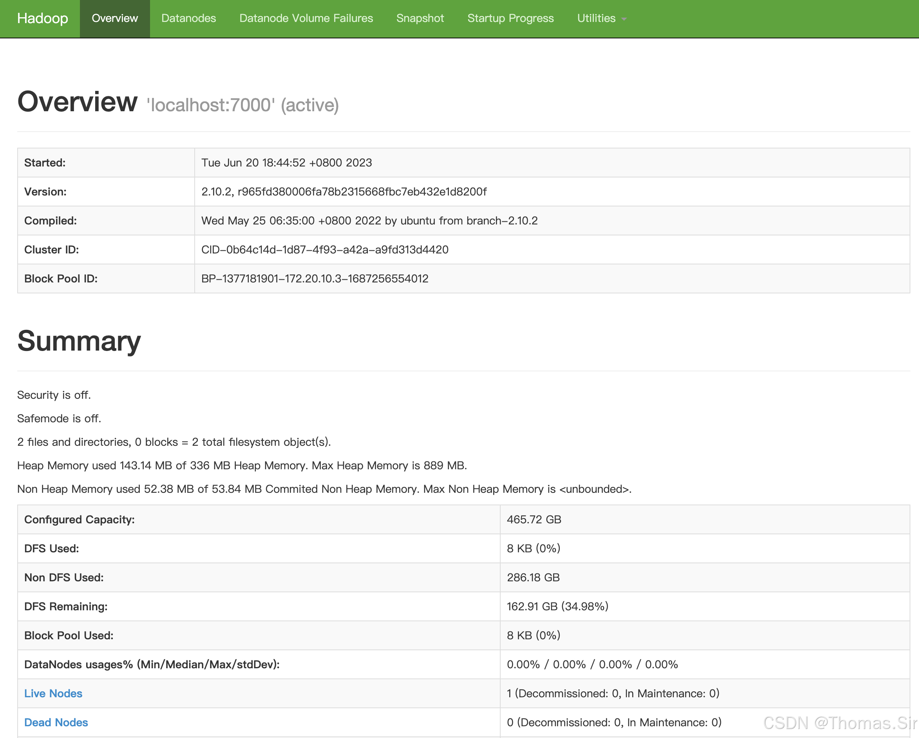The width and height of the screenshot is (919, 738).
Task: Click the Hadoop brand logo link
Action: click(42, 18)
